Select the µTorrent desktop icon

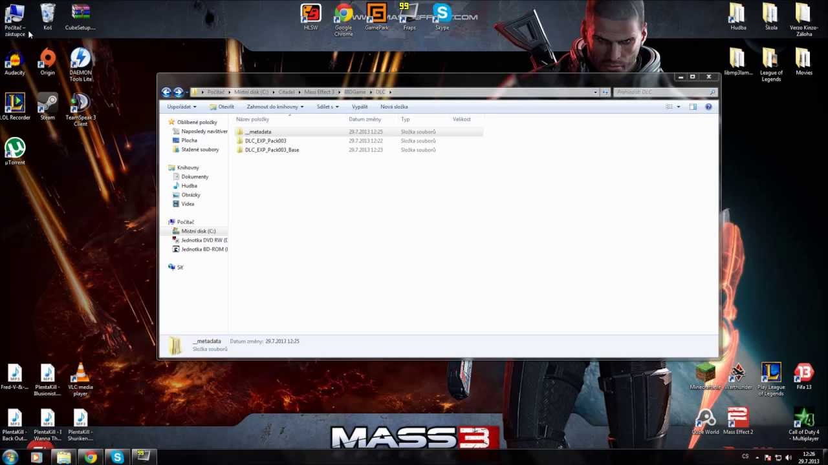14,152
